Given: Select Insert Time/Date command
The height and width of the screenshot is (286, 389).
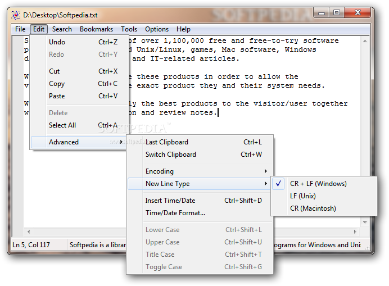Looking at the screenshot, I should [x=200, y=201].
